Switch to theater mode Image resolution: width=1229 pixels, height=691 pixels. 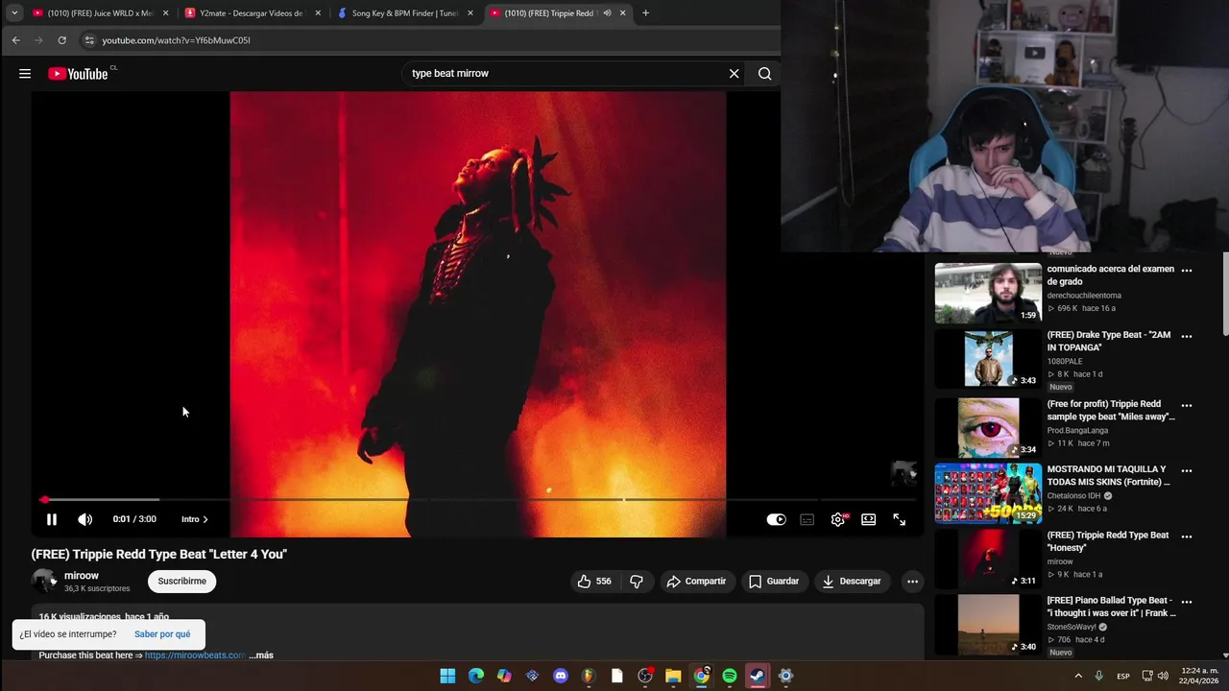tap(868, 519)
